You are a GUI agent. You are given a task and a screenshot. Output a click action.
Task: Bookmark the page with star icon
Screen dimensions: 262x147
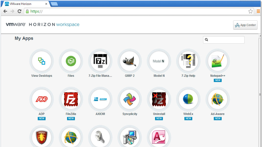pyautogui.click(x=250, y=11)
